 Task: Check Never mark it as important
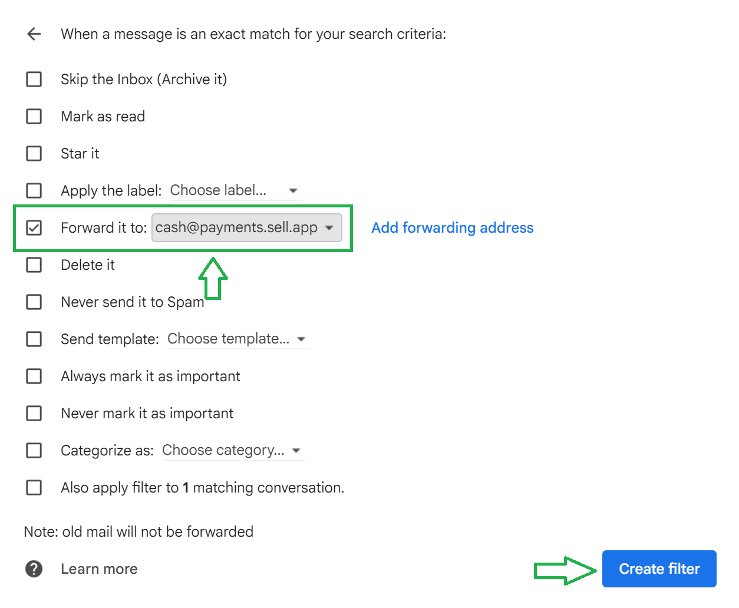(34, 414)
